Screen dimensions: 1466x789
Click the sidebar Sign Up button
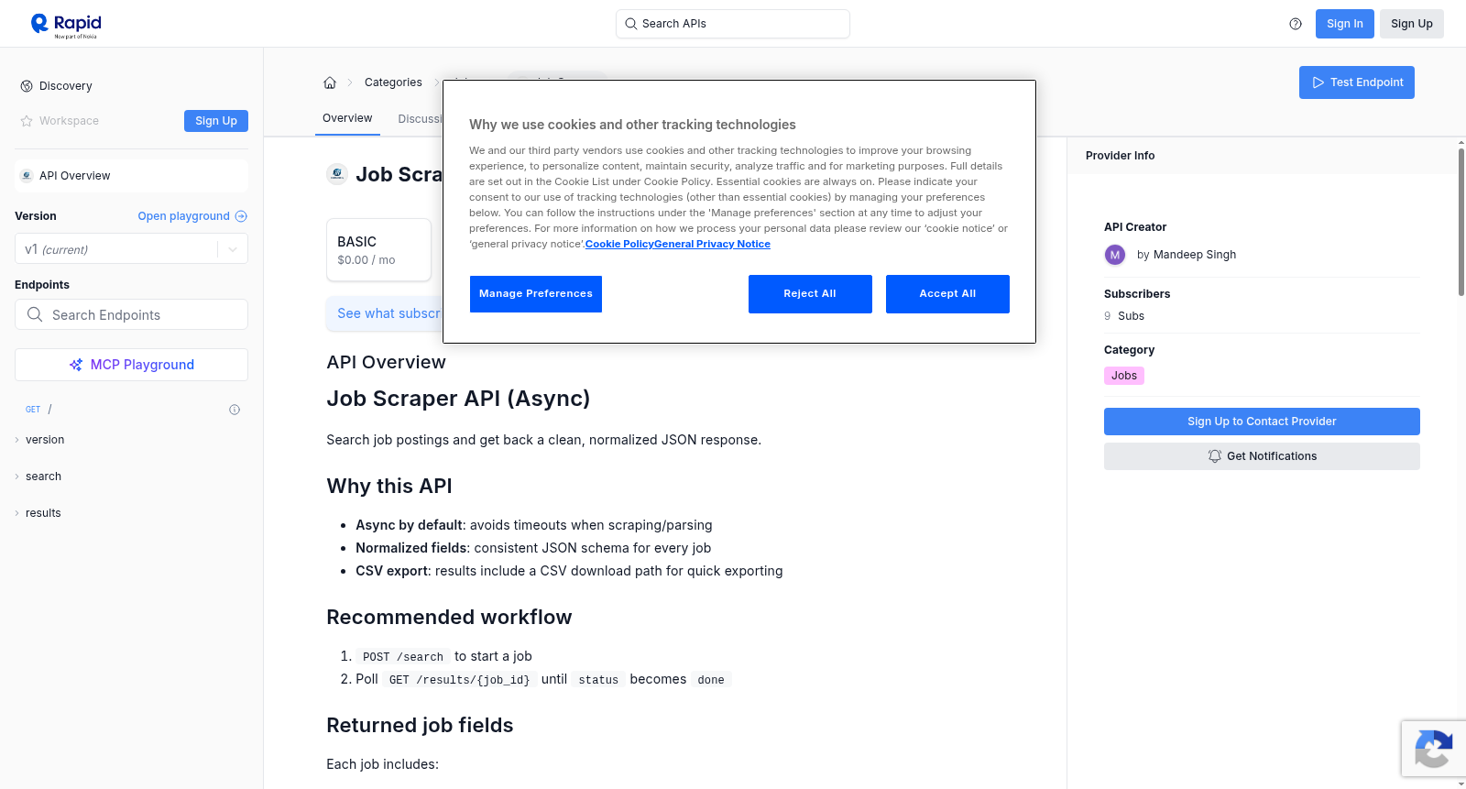pos(216,121)
